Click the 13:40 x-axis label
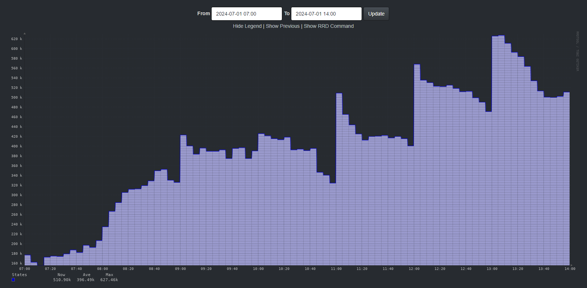 tap(544, 269)
